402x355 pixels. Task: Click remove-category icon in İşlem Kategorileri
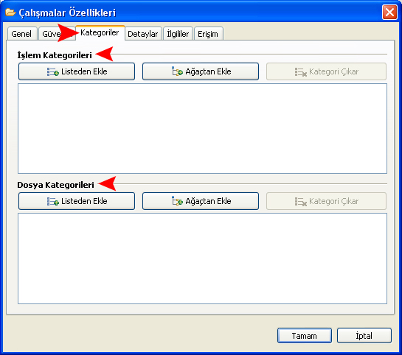click(x=300, y=72)
